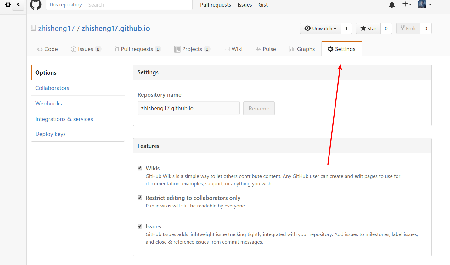Click the Issues tab counter badge

[x=98, y=49]
